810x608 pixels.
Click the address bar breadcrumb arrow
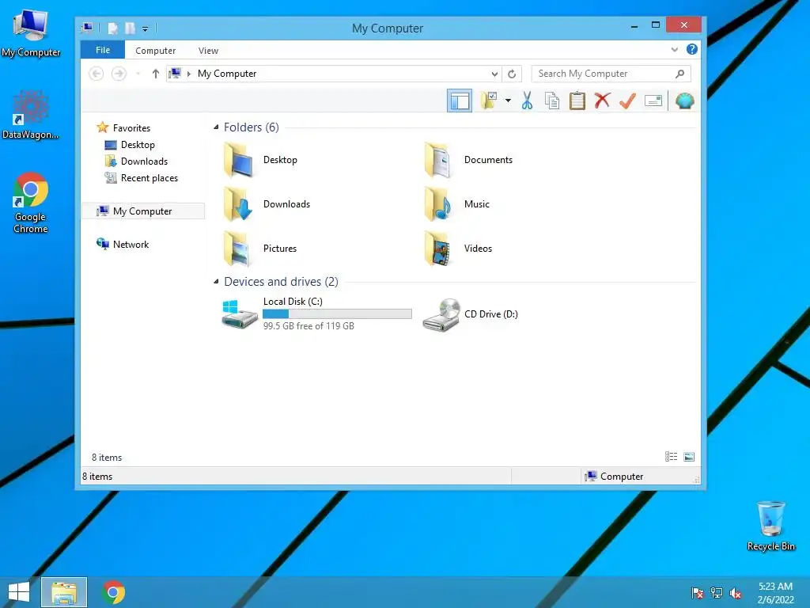[189, 74]
